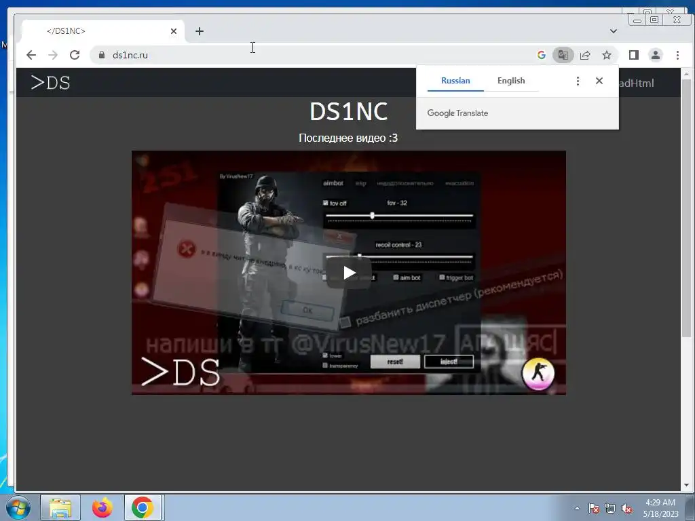Open File Explorer from the taskbar
Viewport: 695px width, 521px height.
[x=60, y=507]
